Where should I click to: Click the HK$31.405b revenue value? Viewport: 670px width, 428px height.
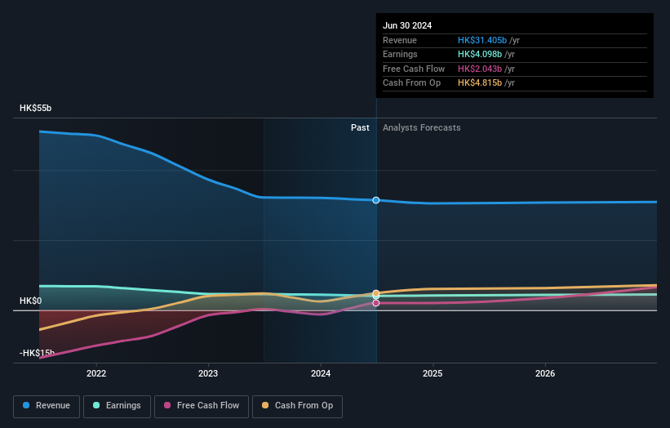coord(482,40)
